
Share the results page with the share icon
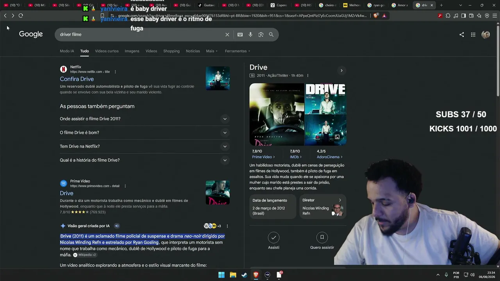pyautogui.click(x=462, y=34)
